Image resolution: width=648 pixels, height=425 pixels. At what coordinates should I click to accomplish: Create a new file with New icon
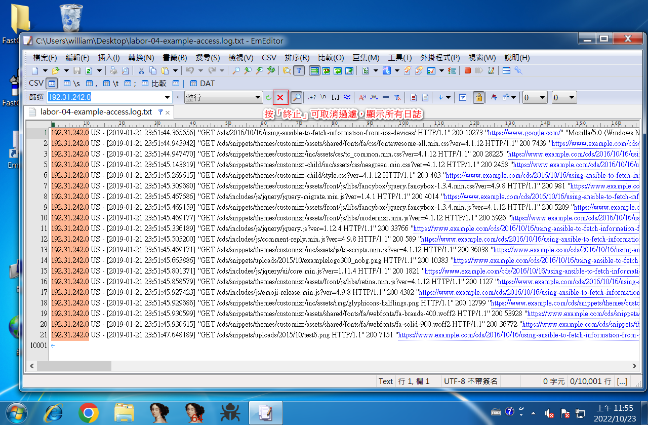pyautogui.click(x=35, y=71)
